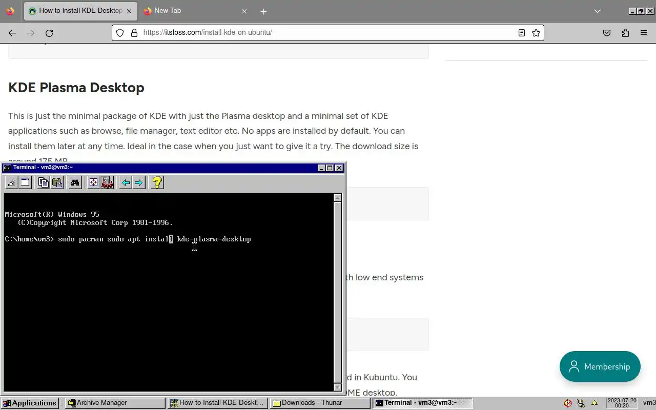Viewport: 656px width, 410px height.
Task: Select 'Terminal - vm3@vm3:~' taskbar item
Action: coord(423,403)
